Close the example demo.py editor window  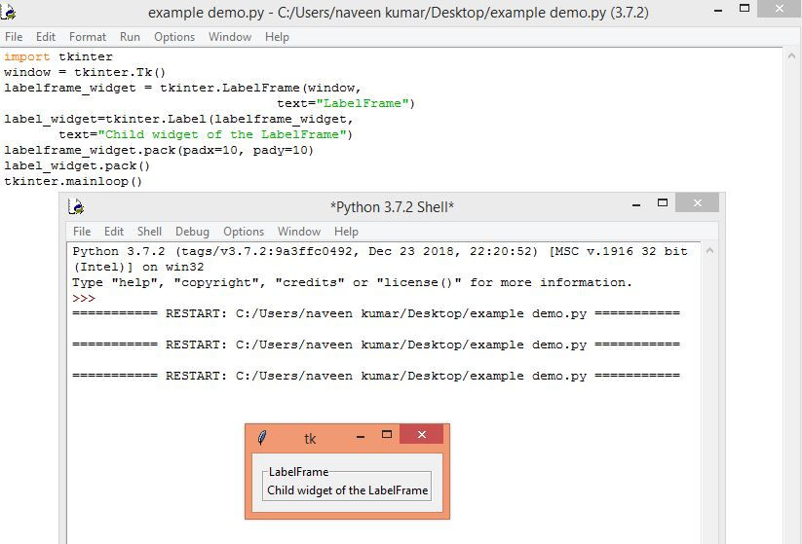click(x=779, y=9)
